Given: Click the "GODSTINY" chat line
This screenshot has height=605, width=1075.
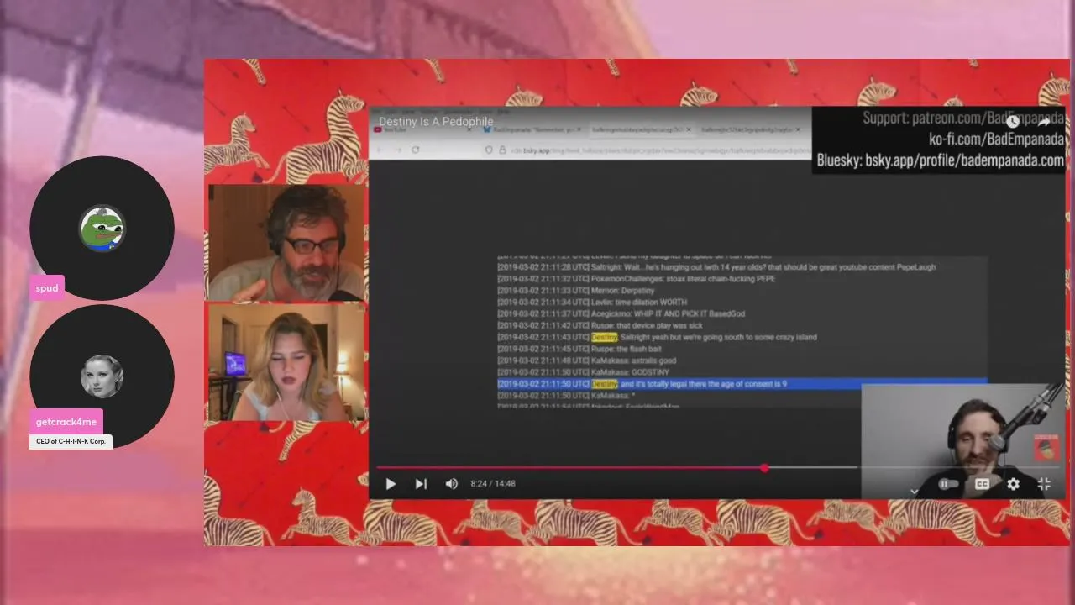Looking at the screenshot, I should [x=584, y=372].
